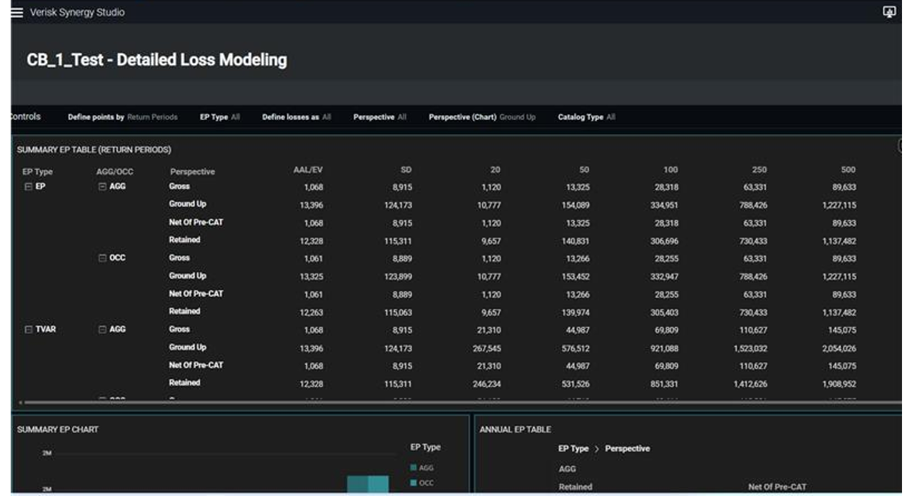Viewport: 912px width, 496px height.
Task: Click the SUMMARY EP CHART panel title
Action: 58,430
